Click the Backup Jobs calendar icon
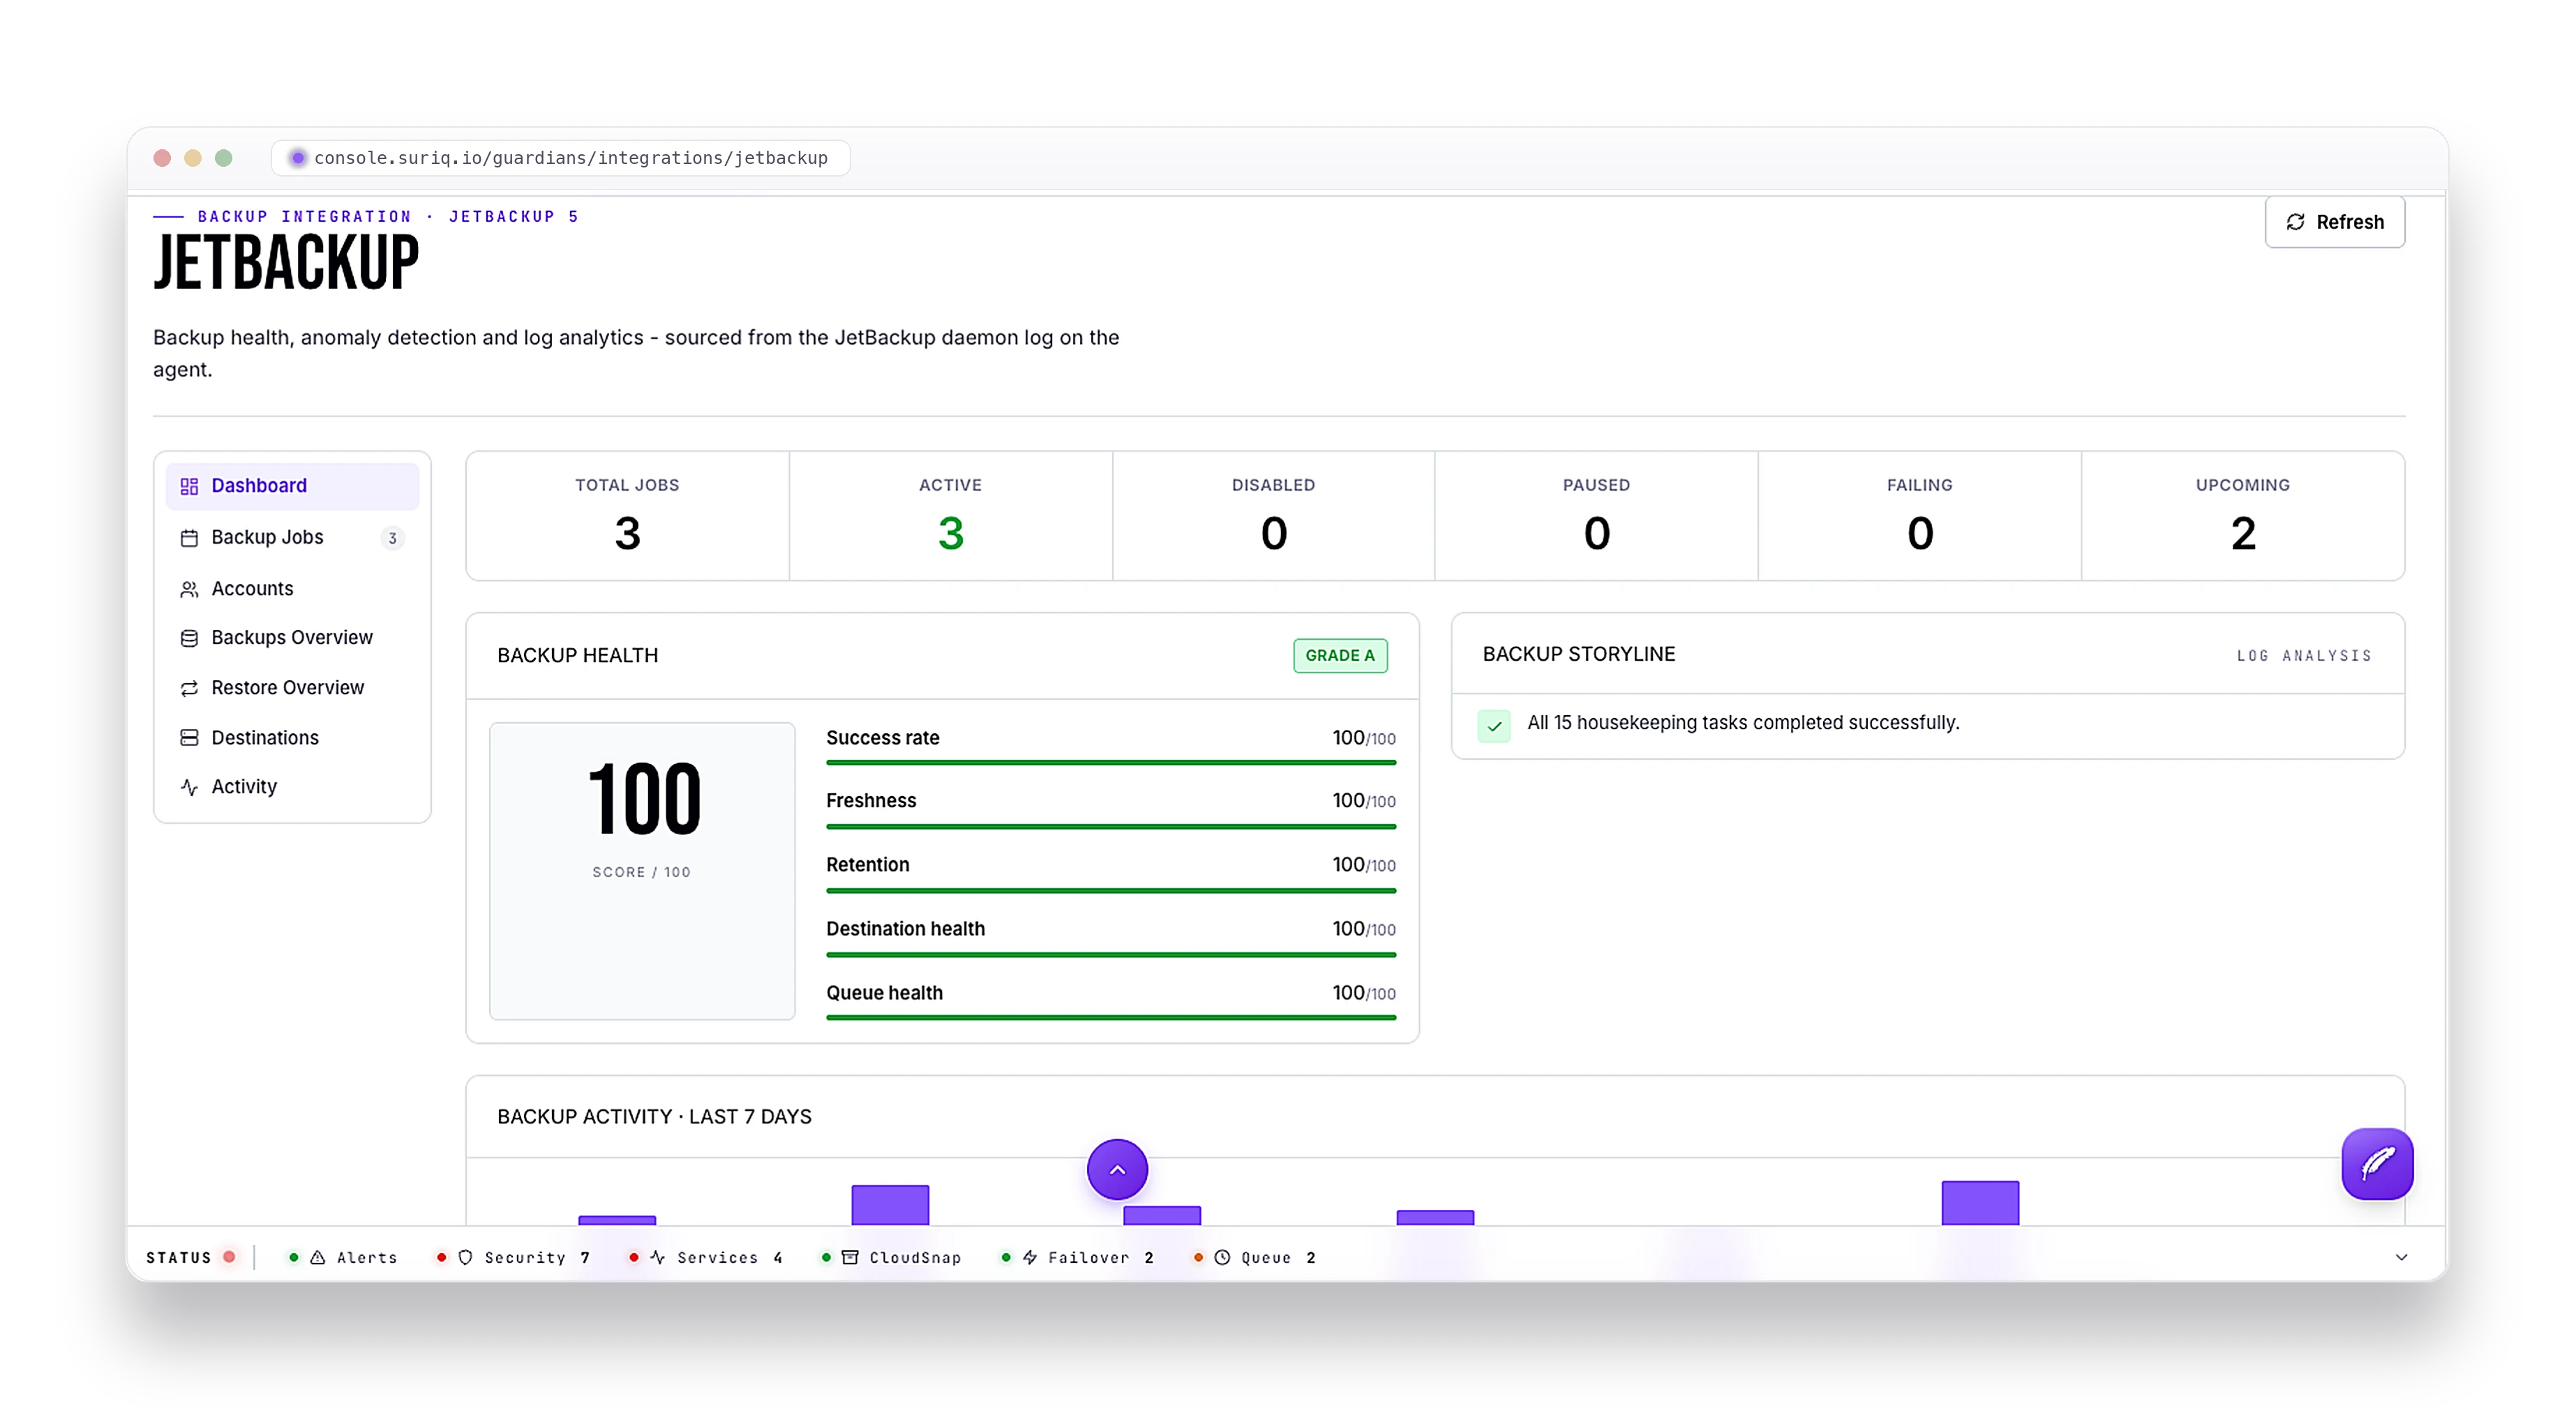Image resolution: width=2576 pixels, height=1408 pixels. pos(189,538)
